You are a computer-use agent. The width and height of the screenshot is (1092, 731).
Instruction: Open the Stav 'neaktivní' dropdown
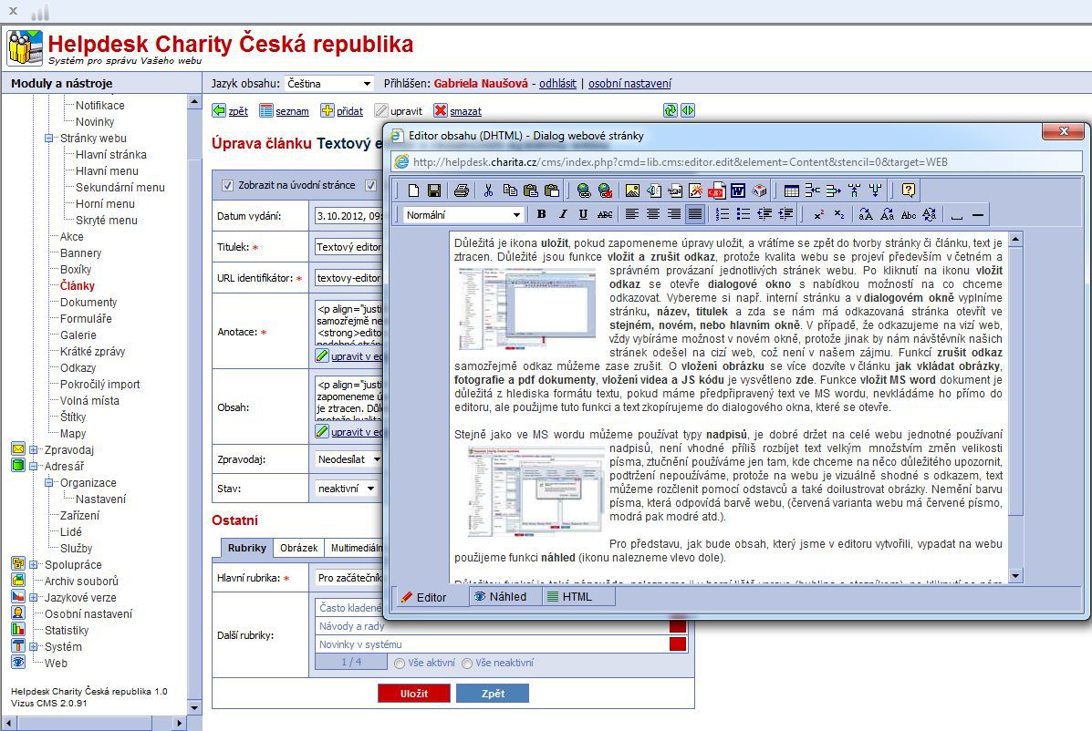tap(346, 489)
